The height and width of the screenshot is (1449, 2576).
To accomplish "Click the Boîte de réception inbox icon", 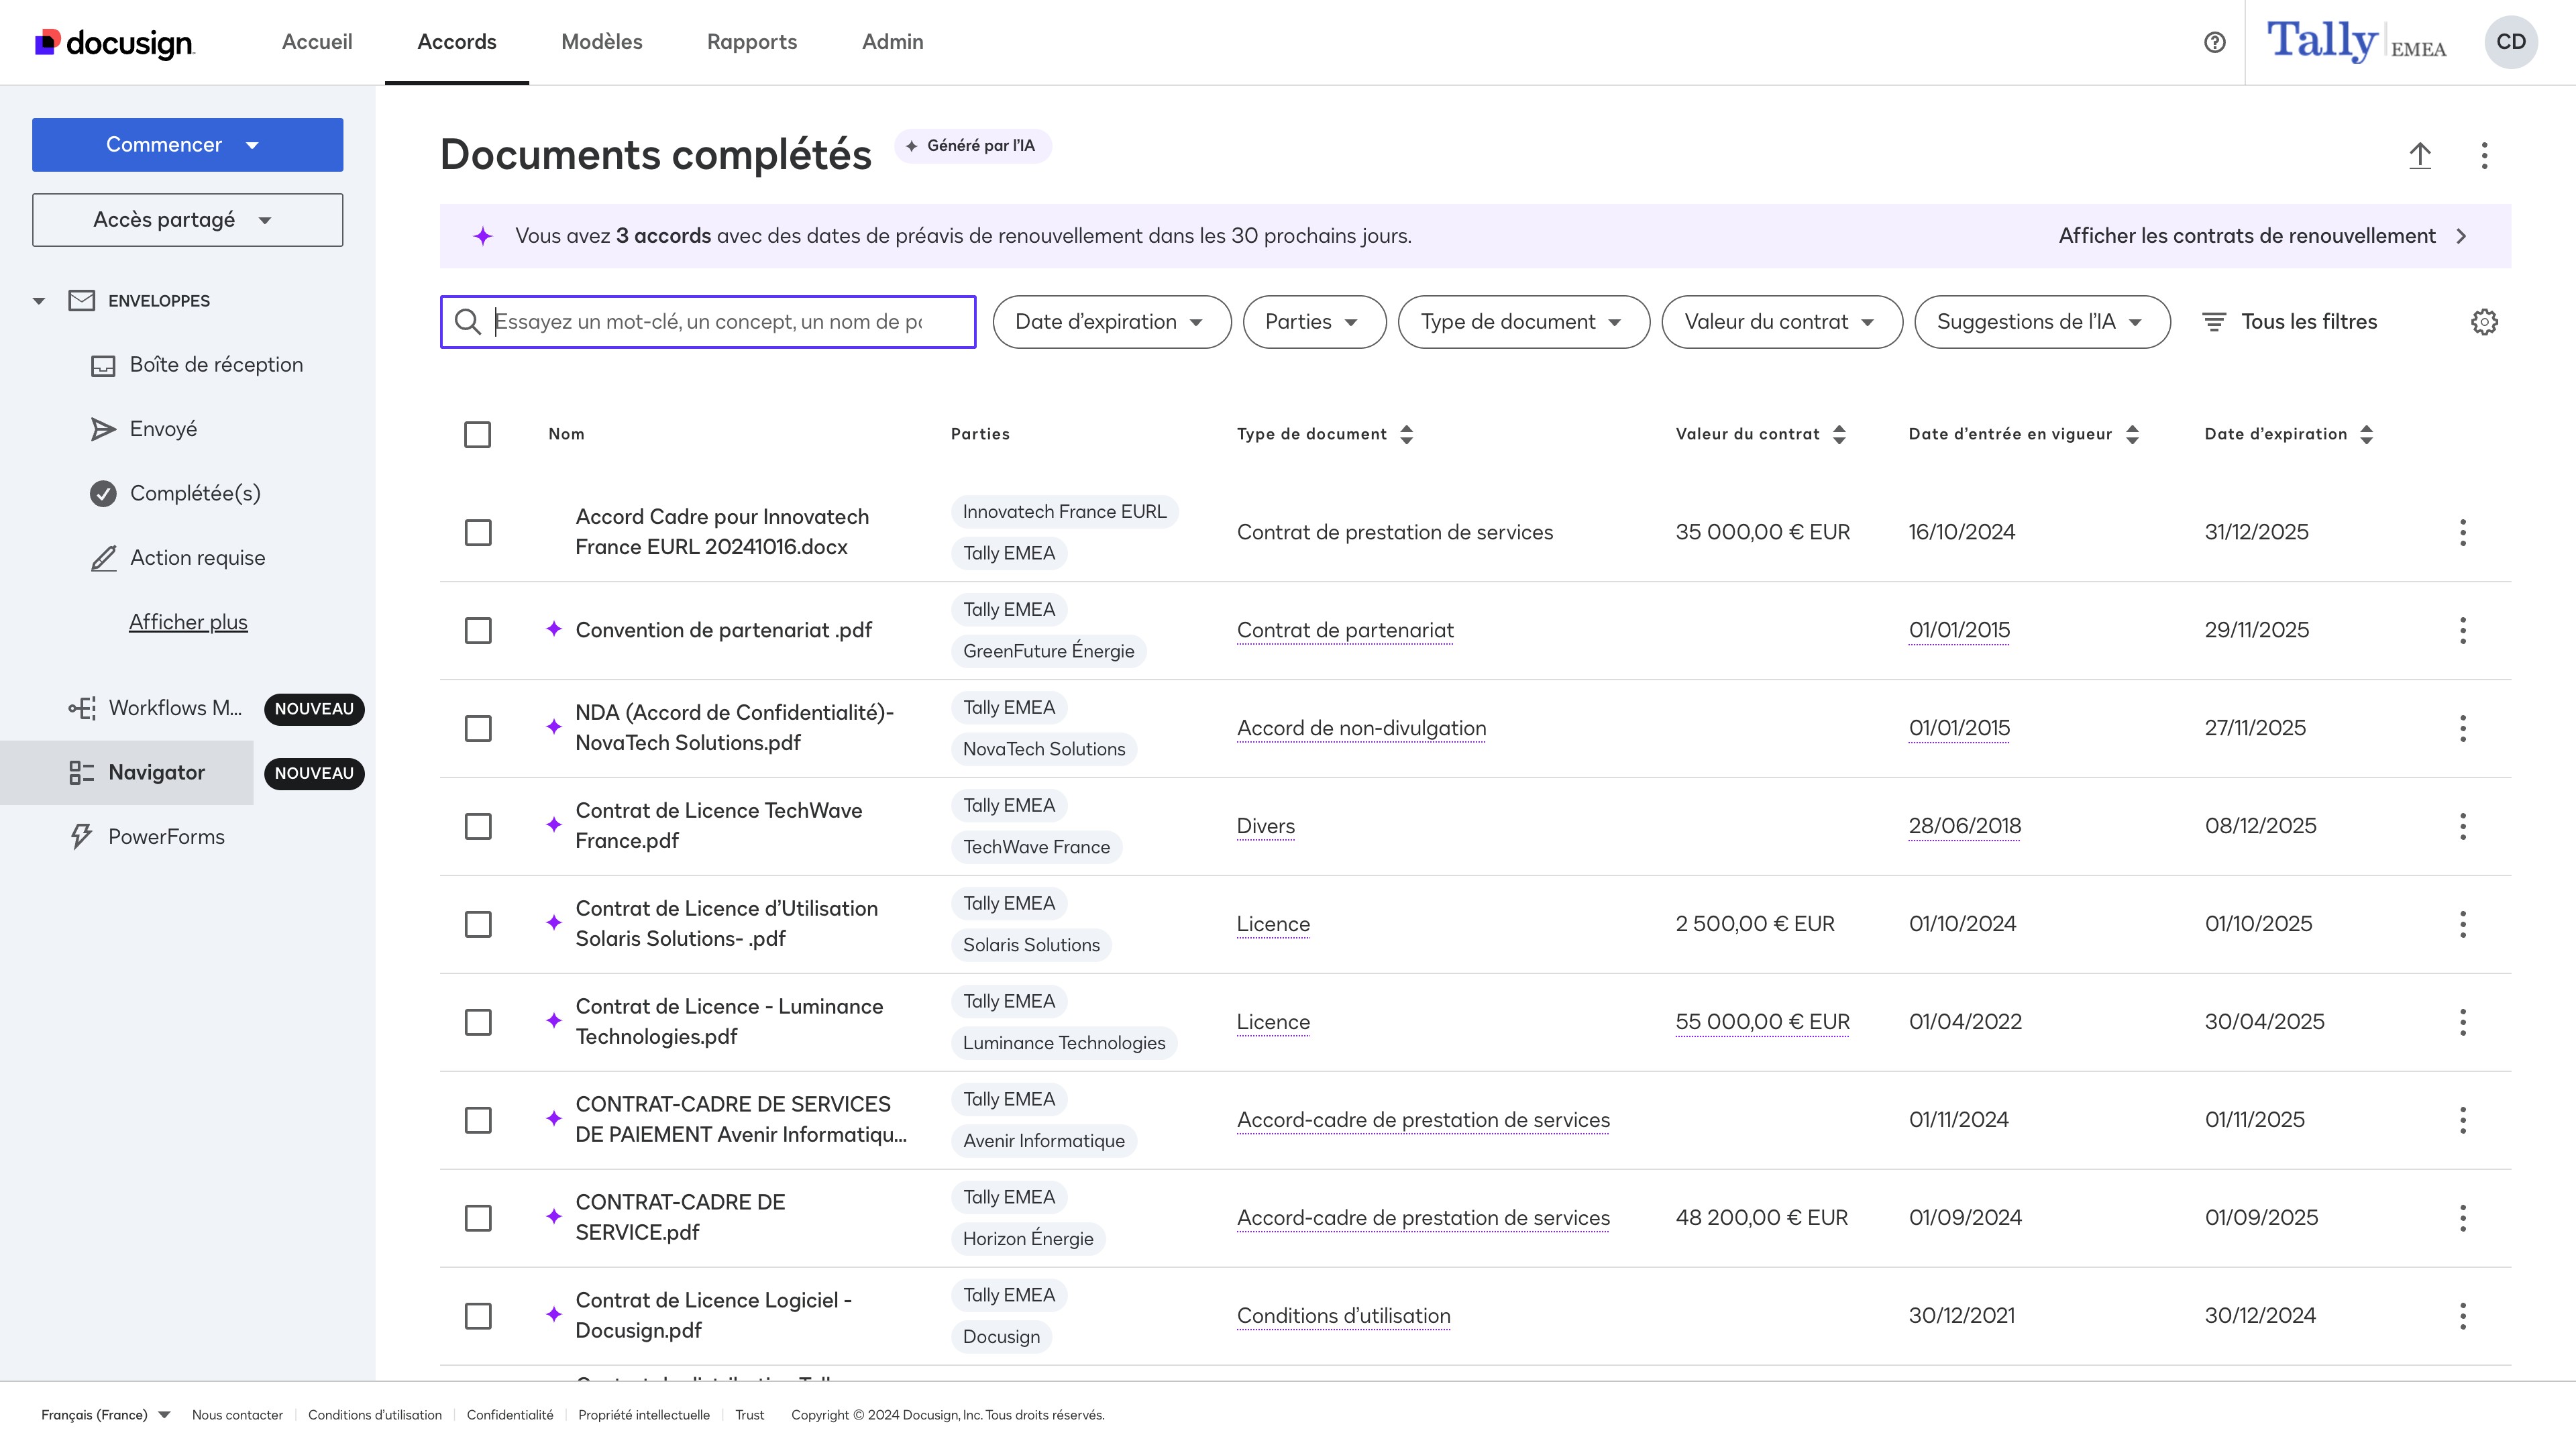I will [x=103, y=365].
